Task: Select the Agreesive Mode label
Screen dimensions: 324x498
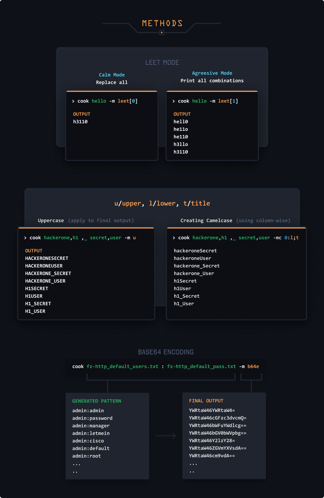Action: 212,73
